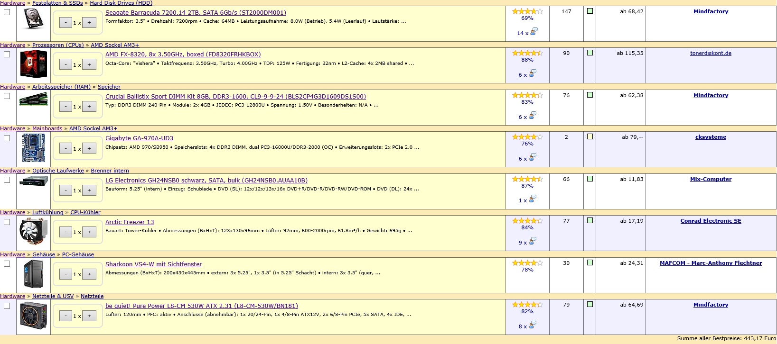This screenshot has height=344, width=777.
Task: Click star rating of LG Electronics burner
Action: pyautogui.click(x=527, y=179)
